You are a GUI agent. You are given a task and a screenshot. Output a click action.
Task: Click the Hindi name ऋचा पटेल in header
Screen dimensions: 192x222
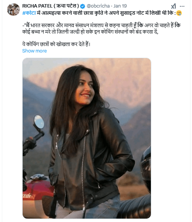coord(66,6)
